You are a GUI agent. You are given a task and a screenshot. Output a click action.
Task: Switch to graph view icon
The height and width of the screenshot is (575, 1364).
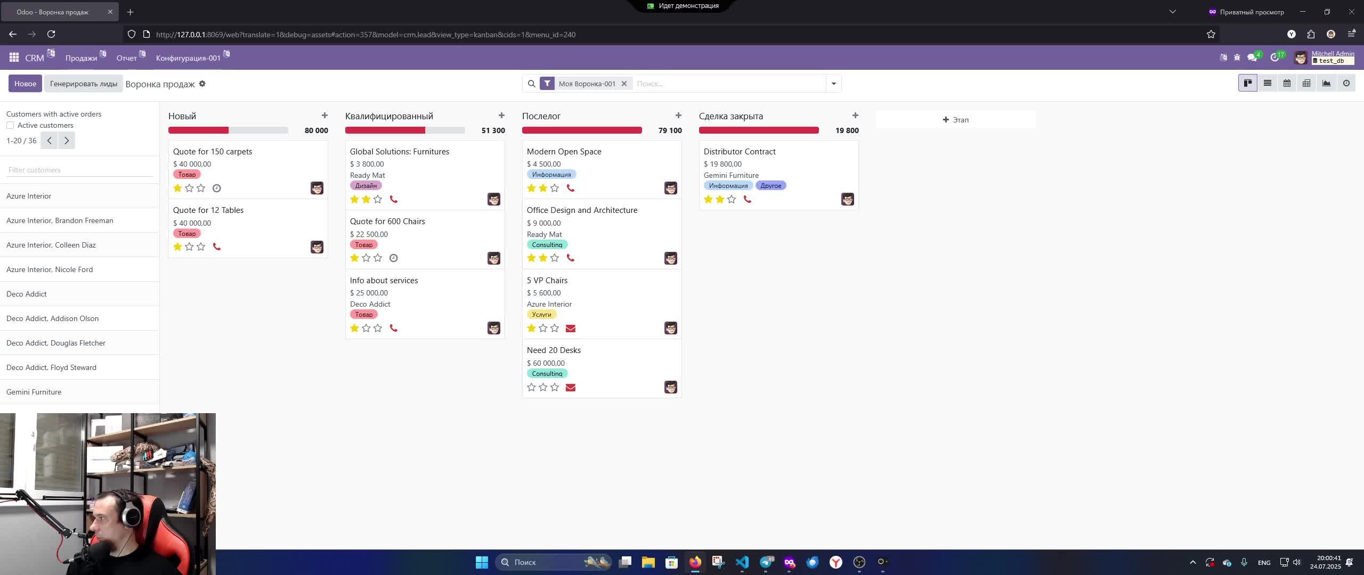point(1326,83)
